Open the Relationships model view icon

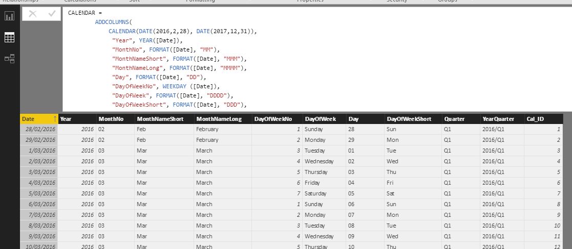pyautogui.click(x=10, y=59)
